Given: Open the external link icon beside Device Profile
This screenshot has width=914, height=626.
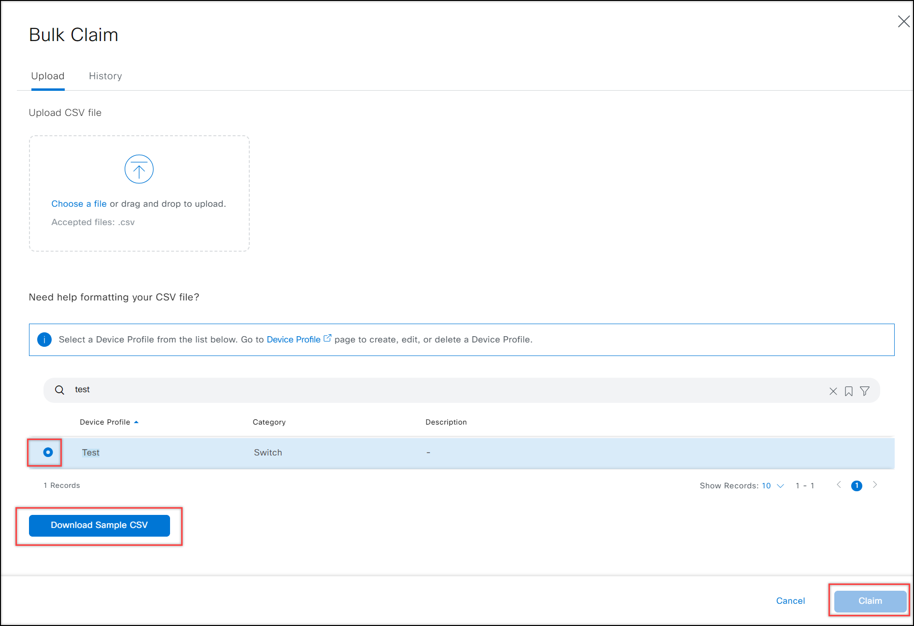Looking at the screenshot, I should click(x=328, y=338).
